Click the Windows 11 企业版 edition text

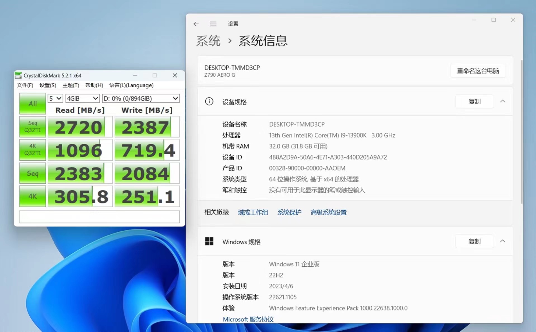(x=294, y=264)
